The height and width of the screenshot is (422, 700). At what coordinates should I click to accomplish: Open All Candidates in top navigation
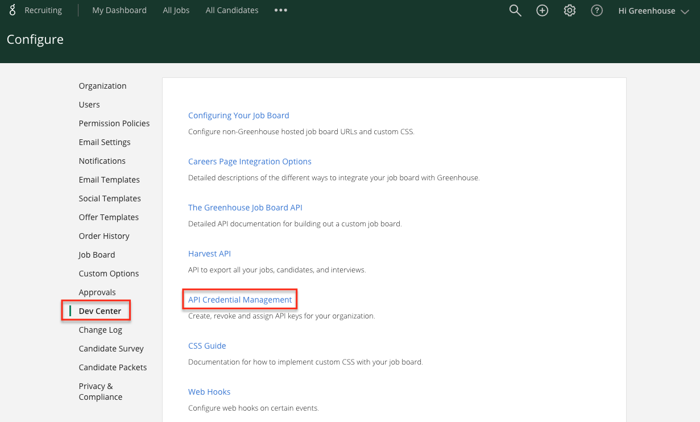[x=232, y=10]
